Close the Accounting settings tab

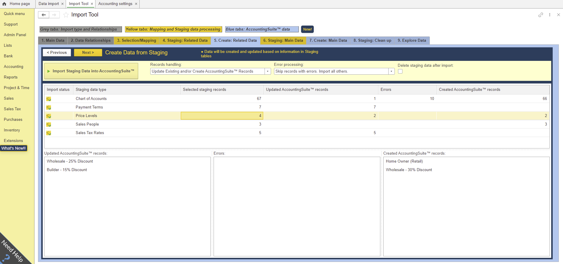pyautogui.click(x=136, y=4)
